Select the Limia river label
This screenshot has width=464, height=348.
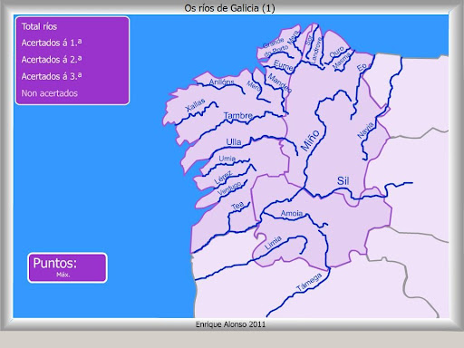273,243
